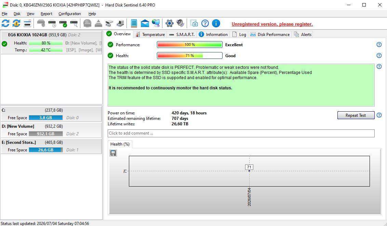387x226 pixels.
Task: Switch to the Information tab
Action: point(213,34)
